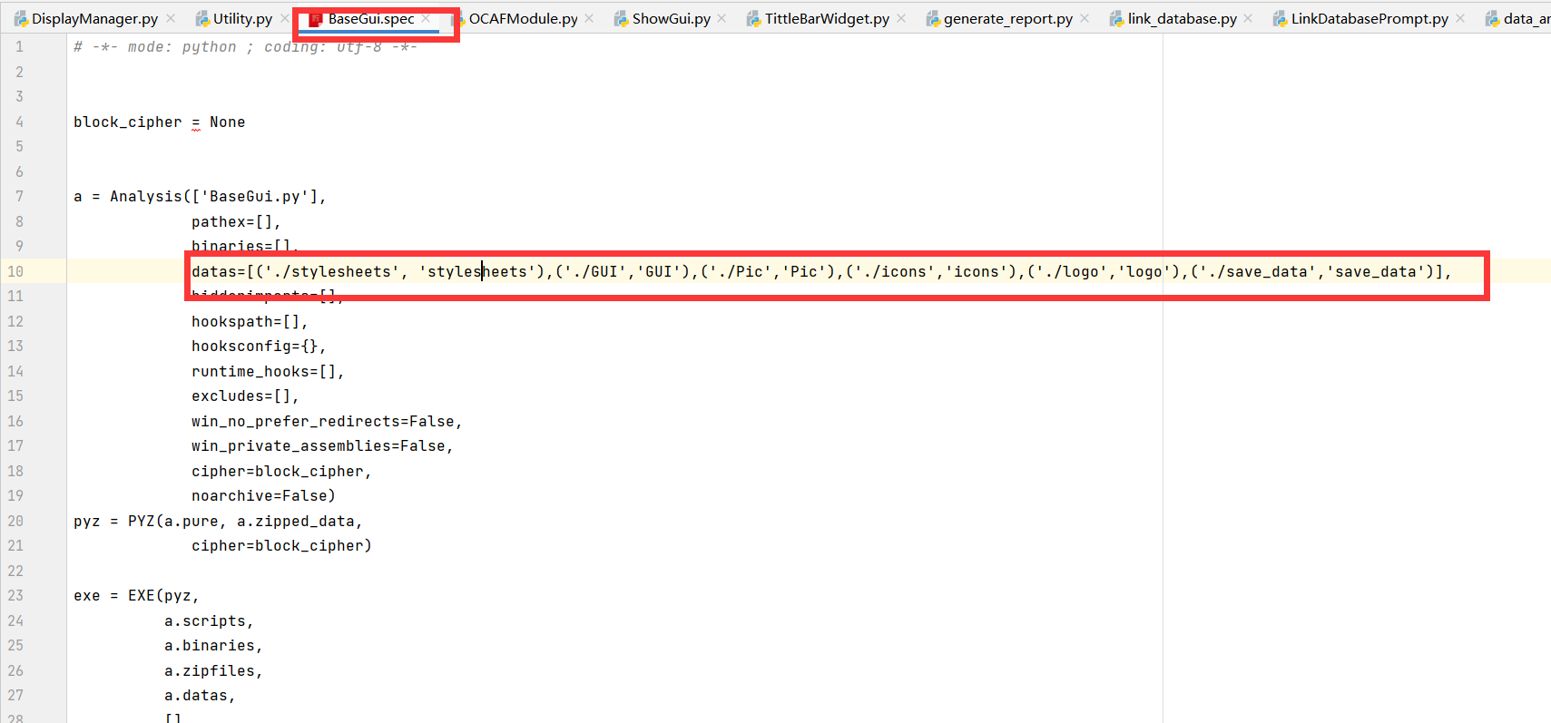Click 'cipher=block_cipher)' on line 21
Screen dimensions: 1551x723
(x=281, y=546)
